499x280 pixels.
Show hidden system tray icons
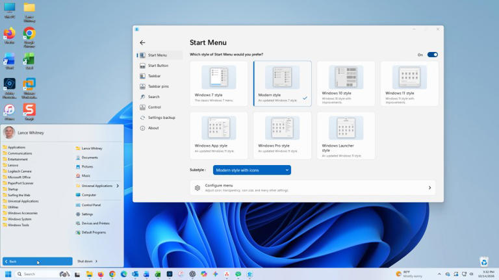click(x=439, y=274)
